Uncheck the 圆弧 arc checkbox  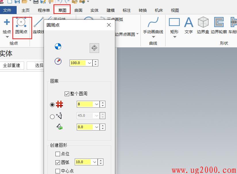coord(58,162)
